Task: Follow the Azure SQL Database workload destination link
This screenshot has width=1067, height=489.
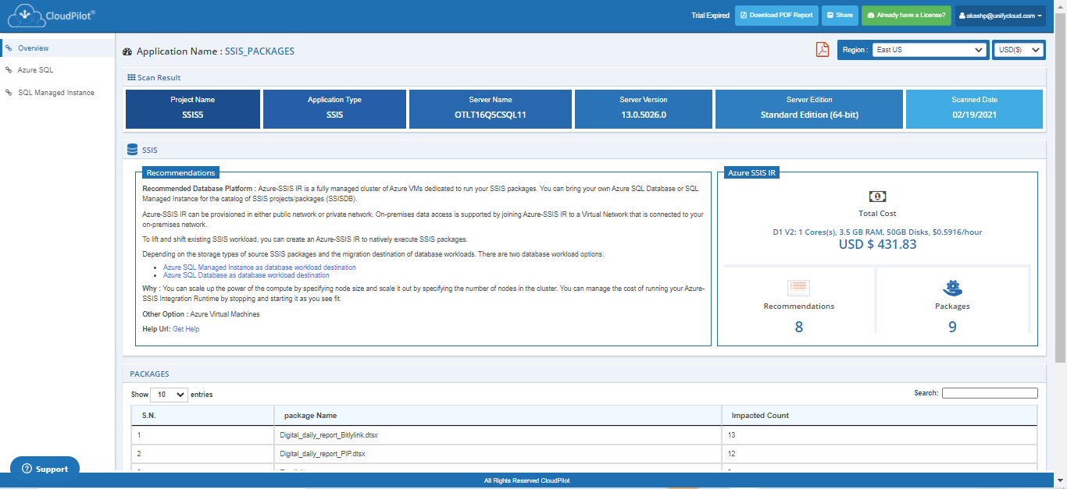Action: 246,275
